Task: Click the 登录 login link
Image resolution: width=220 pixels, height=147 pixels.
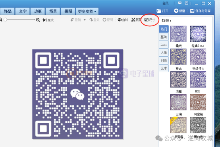Action: [x=166, y=3]
